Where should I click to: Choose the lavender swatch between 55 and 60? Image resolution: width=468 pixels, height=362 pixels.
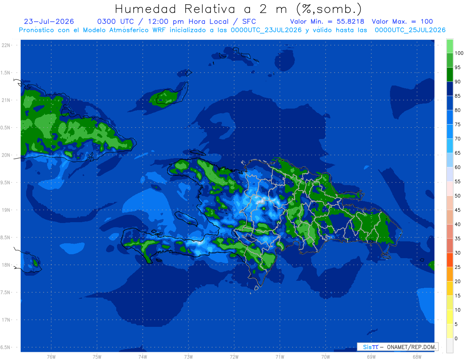coord(450,174)
